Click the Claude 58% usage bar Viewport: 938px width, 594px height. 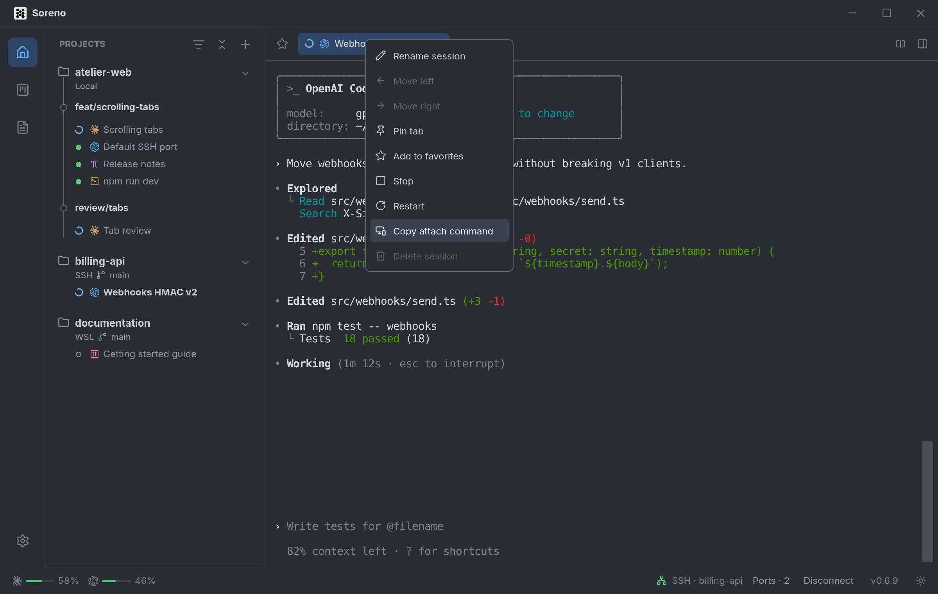pyautogui.click(x=39, y=581)
